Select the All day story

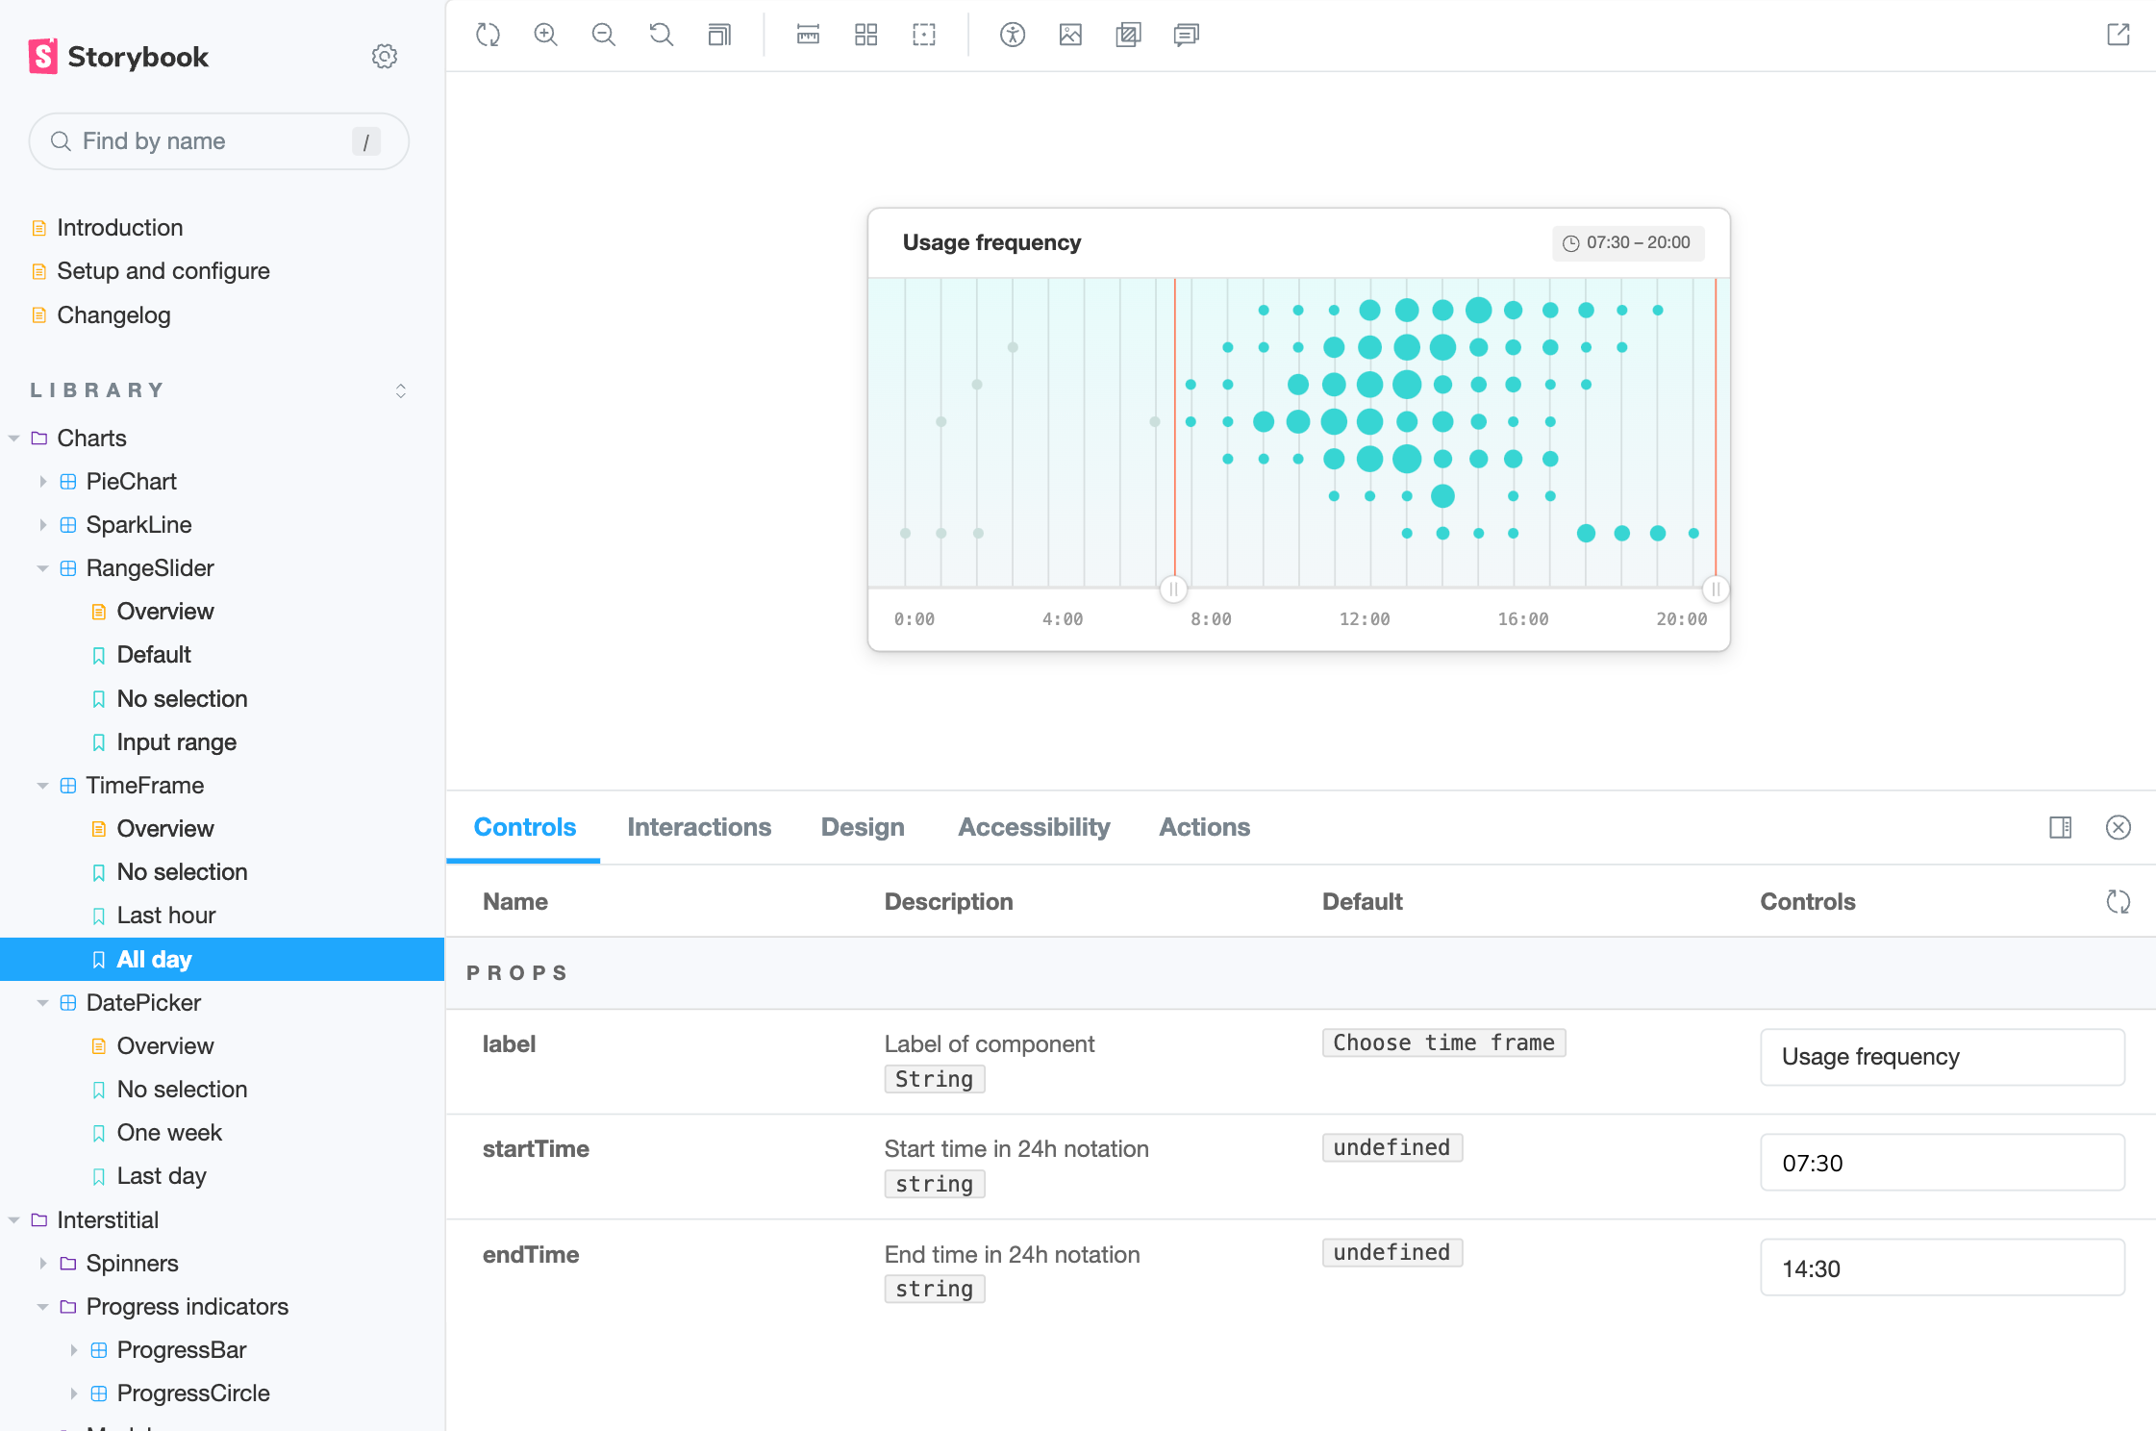[x=222, y=960]
